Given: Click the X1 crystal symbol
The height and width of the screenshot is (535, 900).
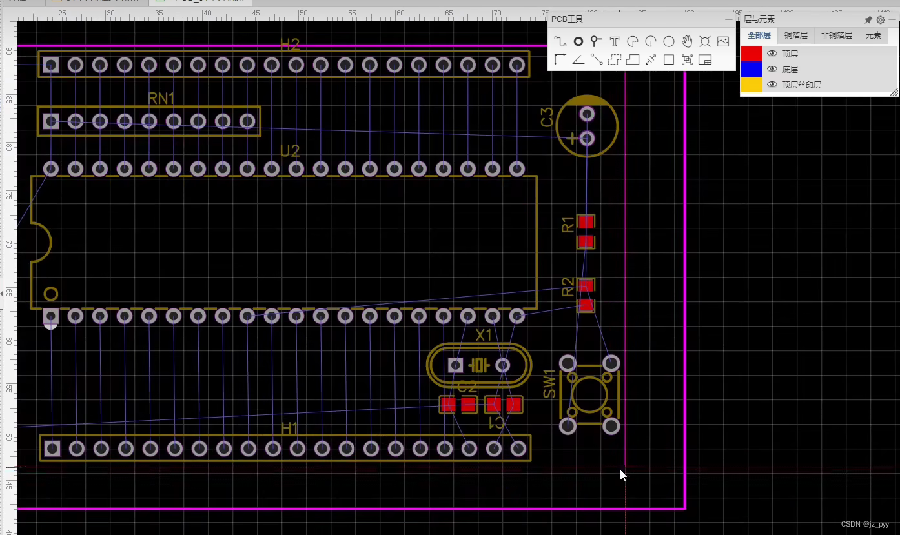Looking at the screenshot, I should (479, 365).
